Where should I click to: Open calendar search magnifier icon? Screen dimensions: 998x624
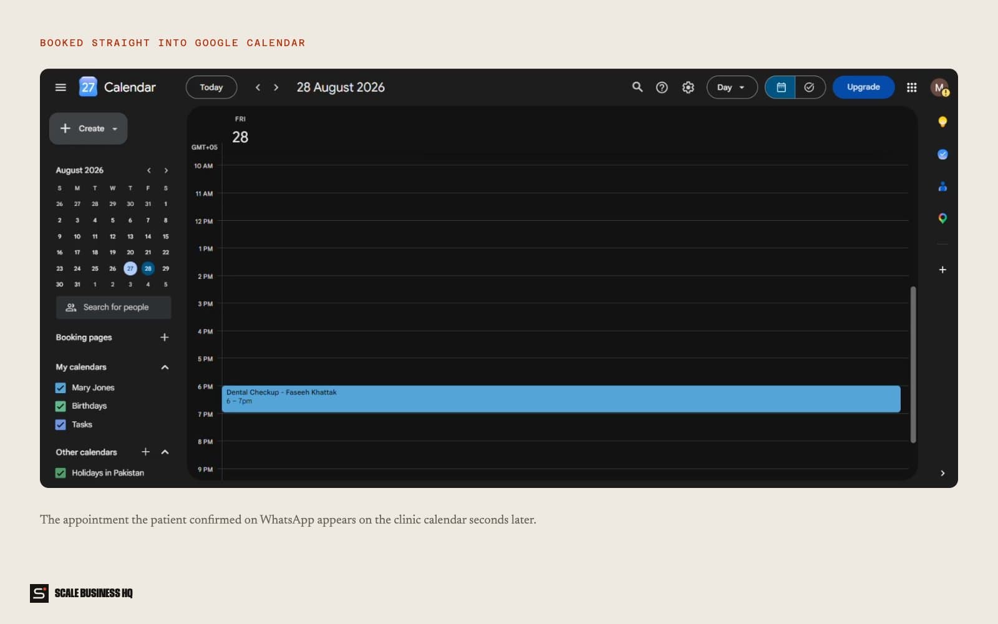tap(637, 87)
